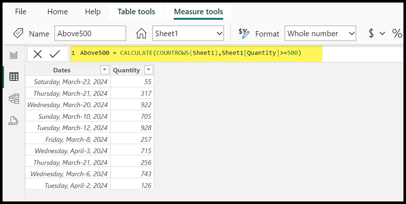Open the Report view icon in sidebar
406x204 pixels.
point(14,55)
